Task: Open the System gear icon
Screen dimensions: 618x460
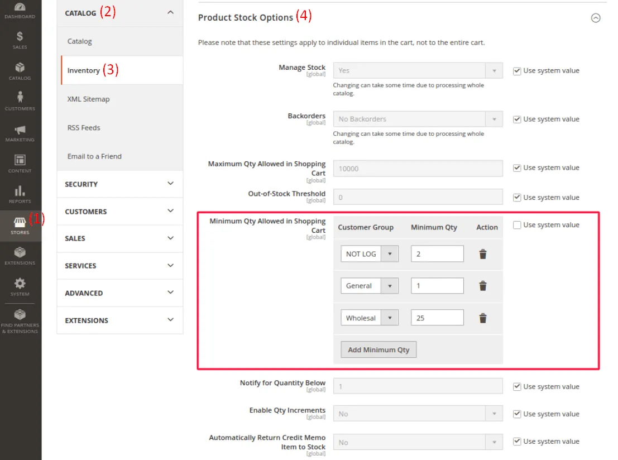Action: 20,286
